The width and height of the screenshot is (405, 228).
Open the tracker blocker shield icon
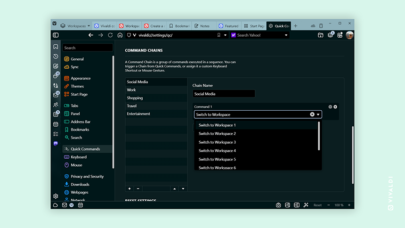pos(129,35)
